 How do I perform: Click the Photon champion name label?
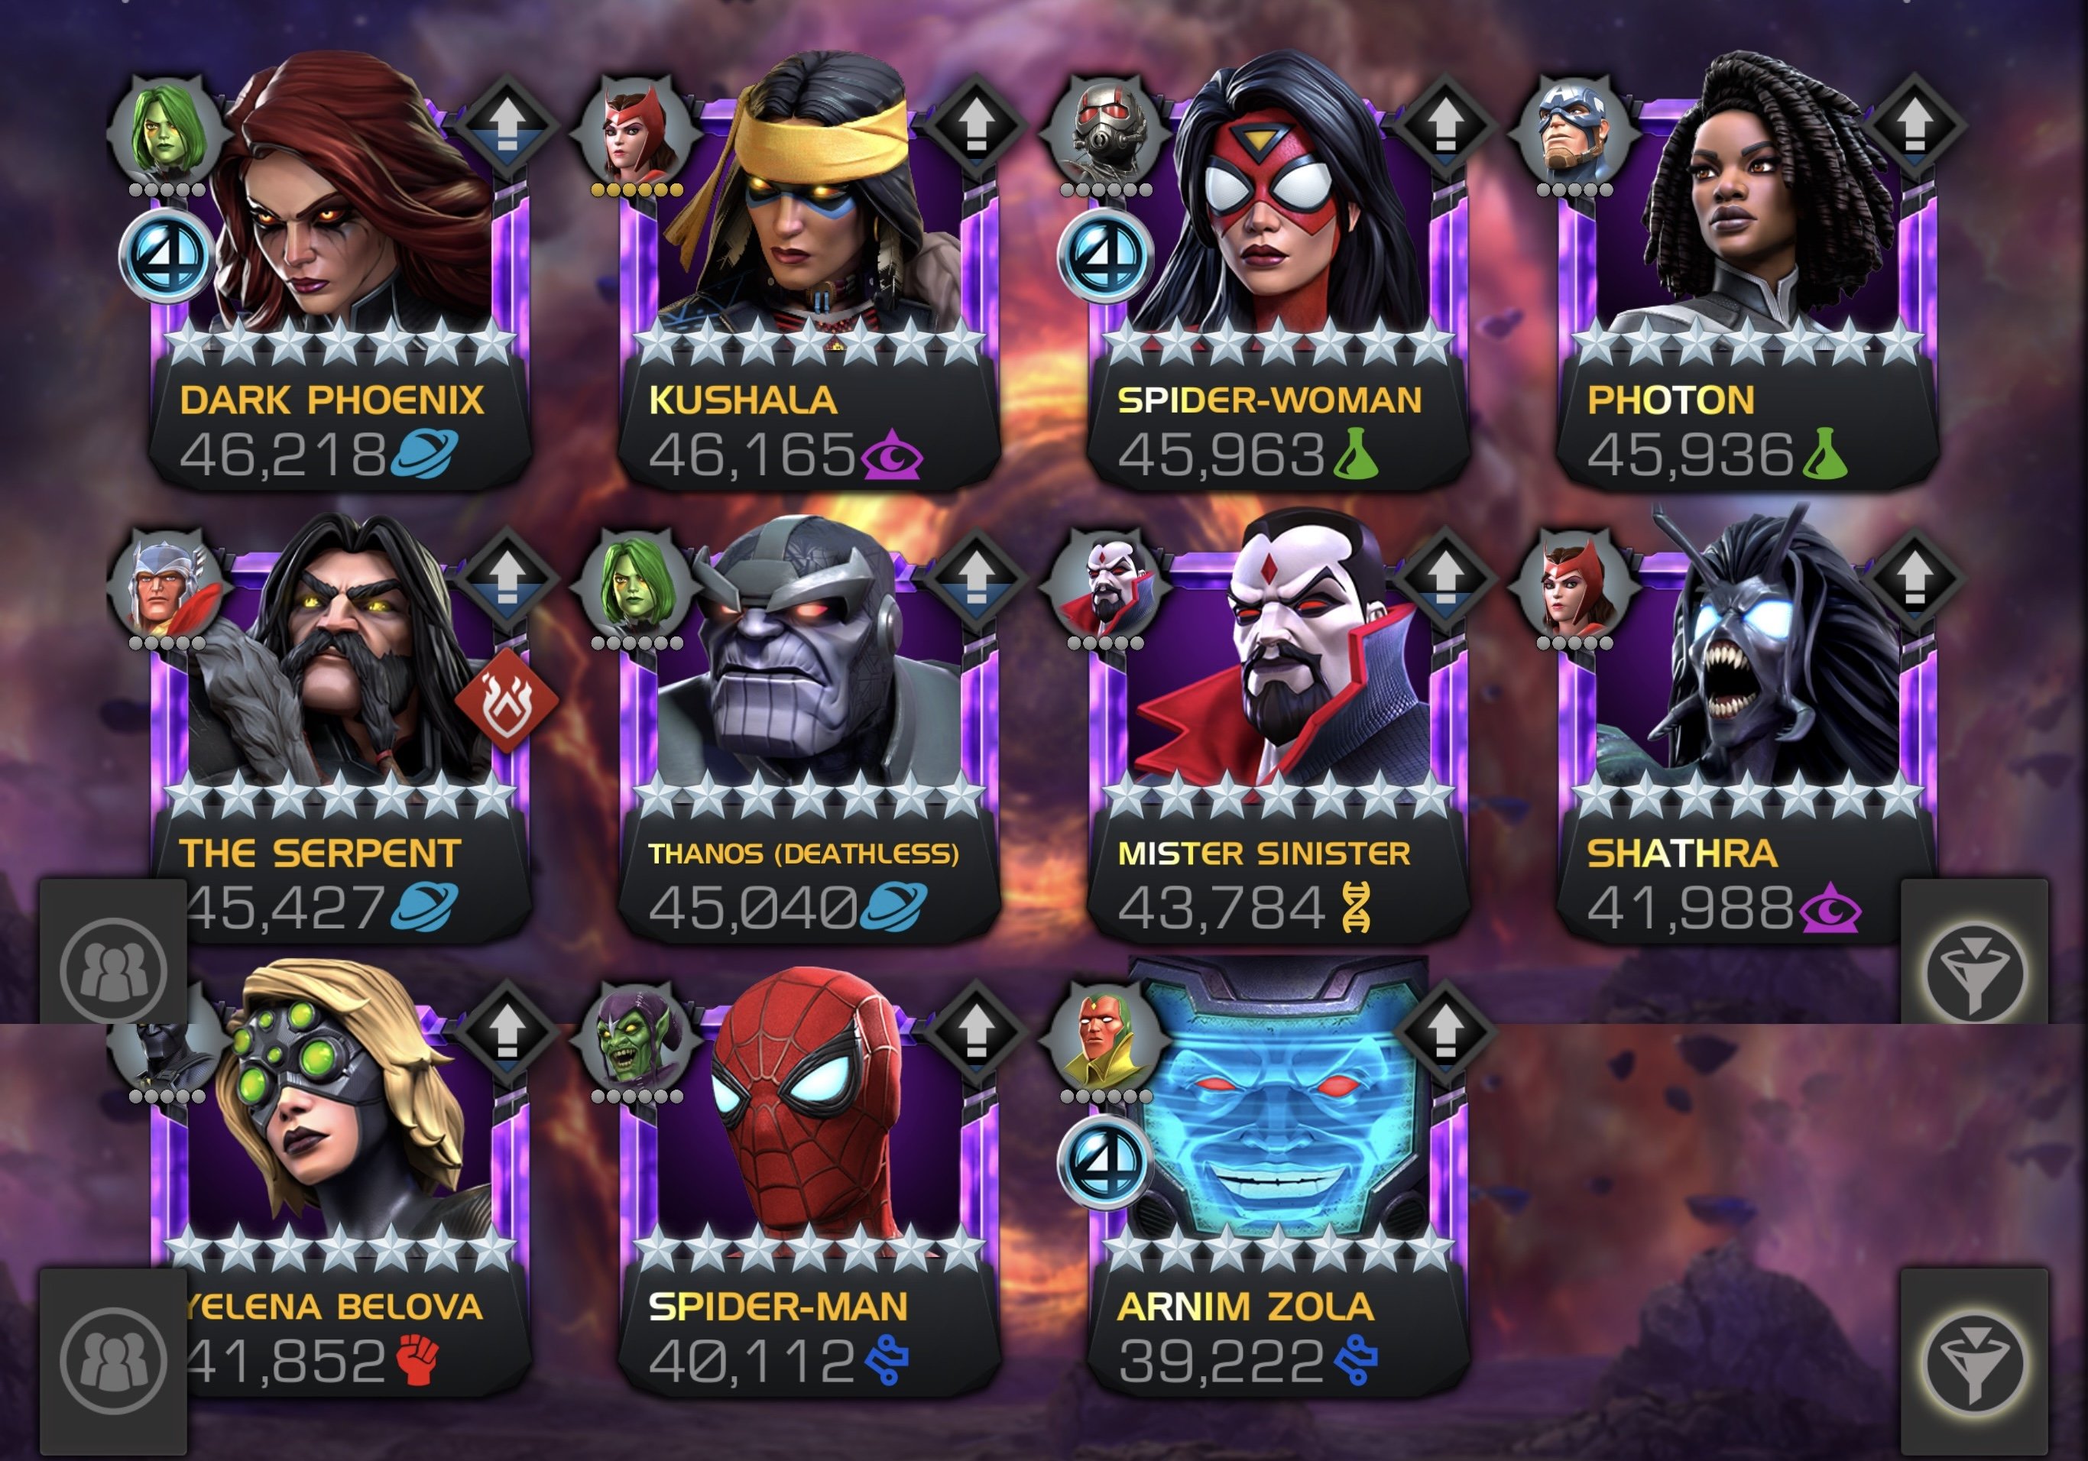tap(1670, 400)
